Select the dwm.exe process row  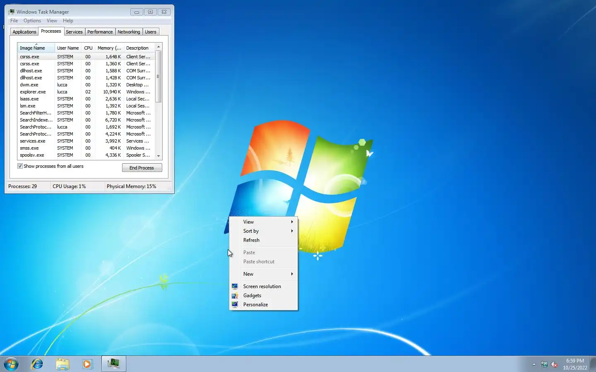pyautogui.click(x=86, y=85)
